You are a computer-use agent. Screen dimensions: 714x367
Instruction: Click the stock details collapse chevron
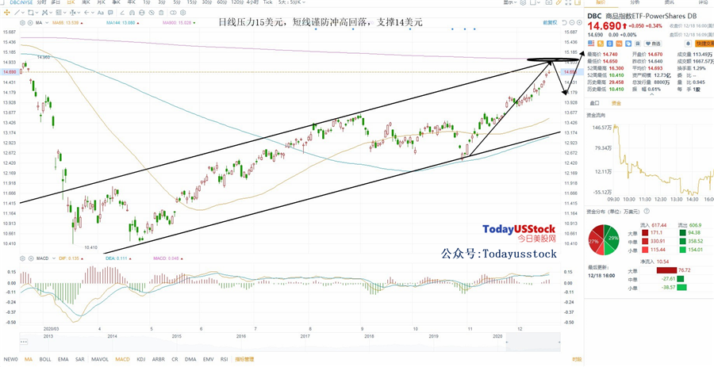pyautogui.click(x=651, y=94)
